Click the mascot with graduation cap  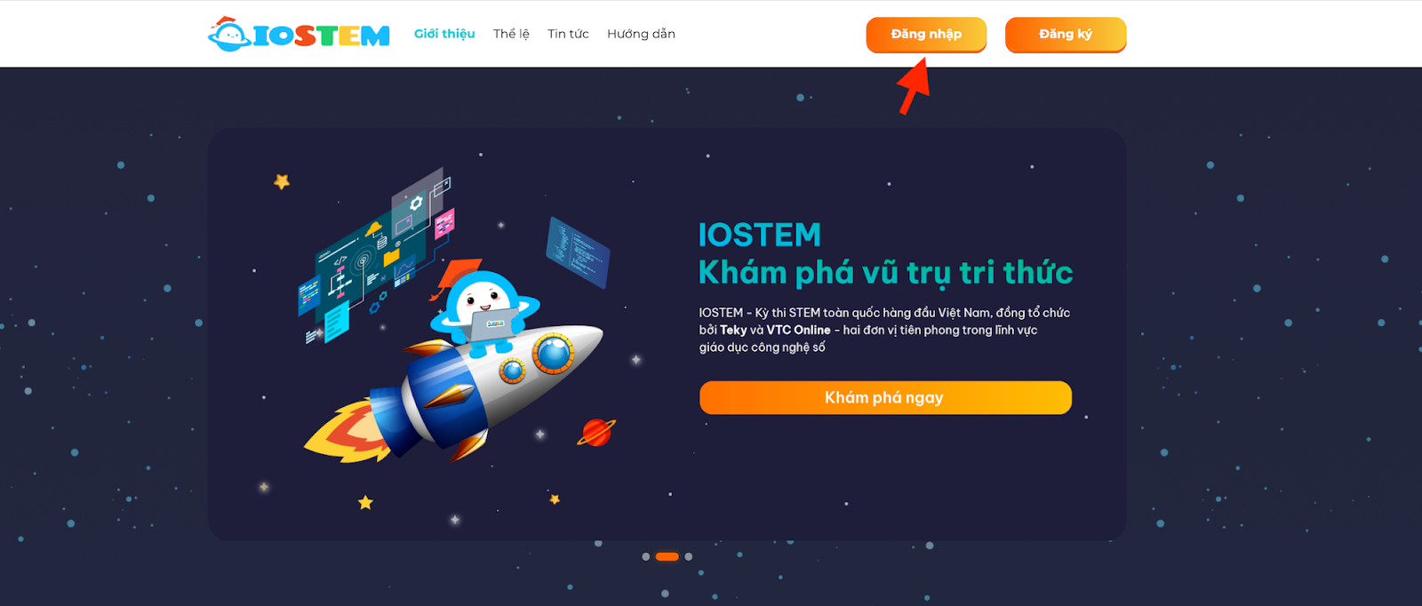click(x=483, y=302)
